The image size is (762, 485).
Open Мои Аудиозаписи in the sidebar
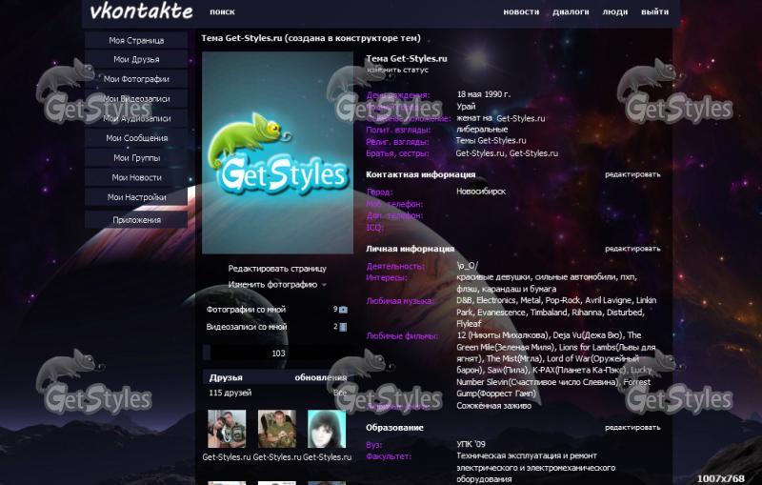coord(136,118)
